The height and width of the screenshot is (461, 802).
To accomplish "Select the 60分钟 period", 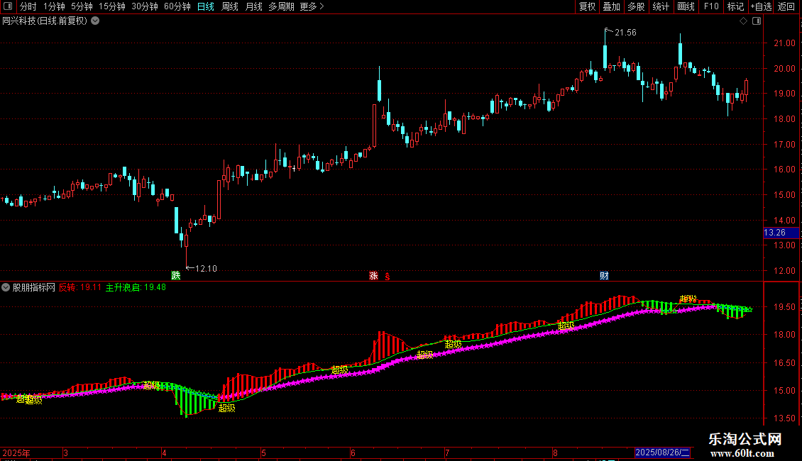I will 177,6.
